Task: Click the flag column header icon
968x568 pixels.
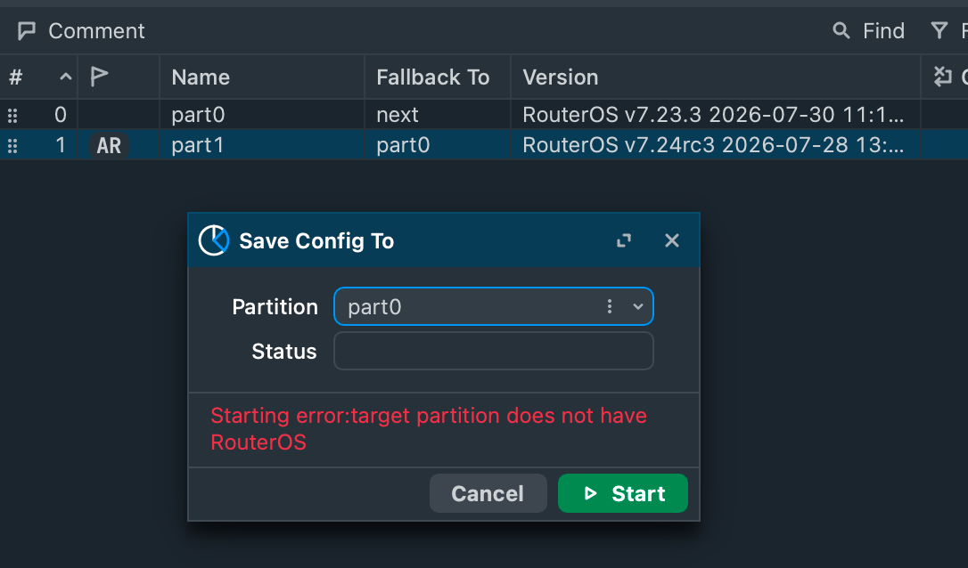Action: [x=99, y=77]
